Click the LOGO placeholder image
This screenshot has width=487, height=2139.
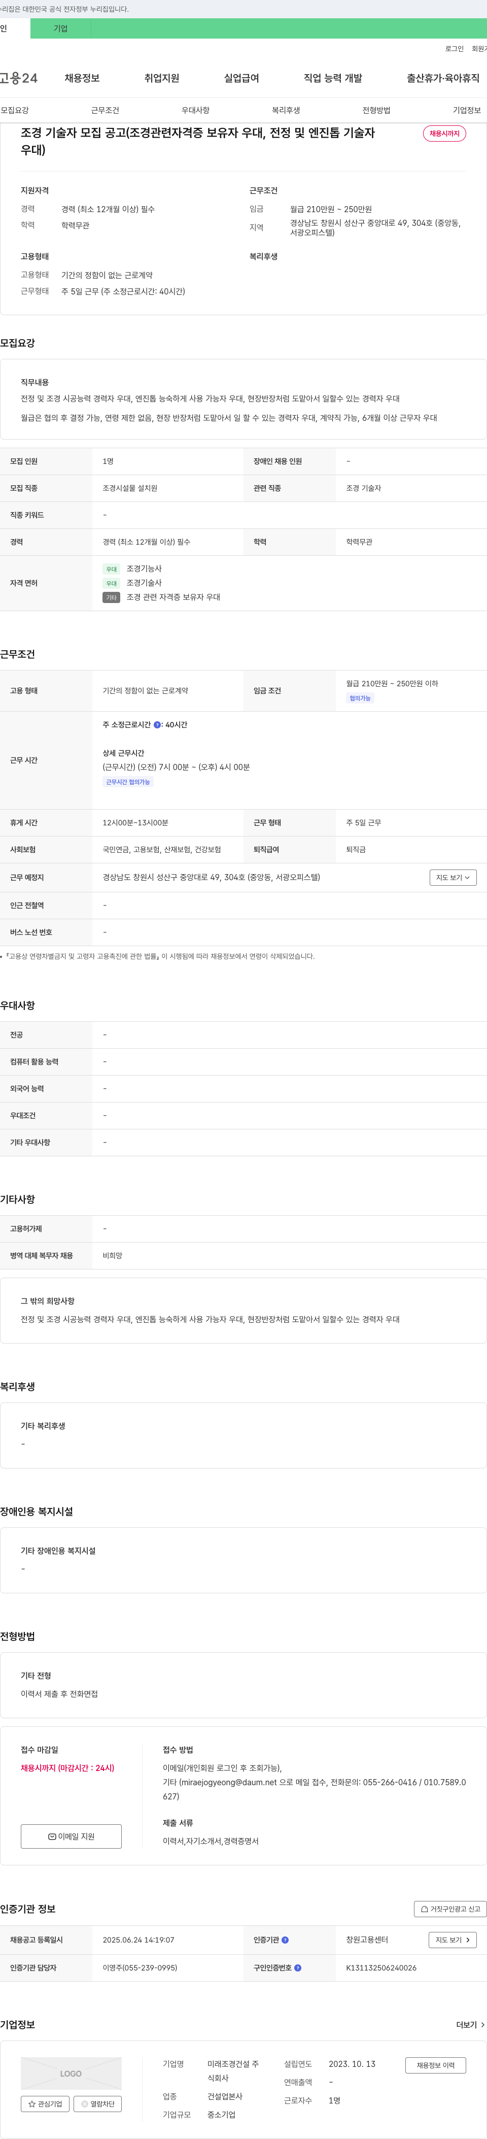[72, 2073]
